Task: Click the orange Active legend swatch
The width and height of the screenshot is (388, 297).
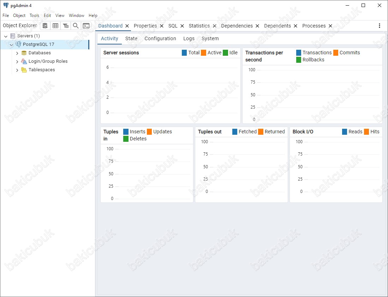Action: pos(204,53)
